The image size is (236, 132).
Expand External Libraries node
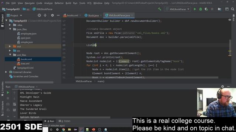coord(6,72)
